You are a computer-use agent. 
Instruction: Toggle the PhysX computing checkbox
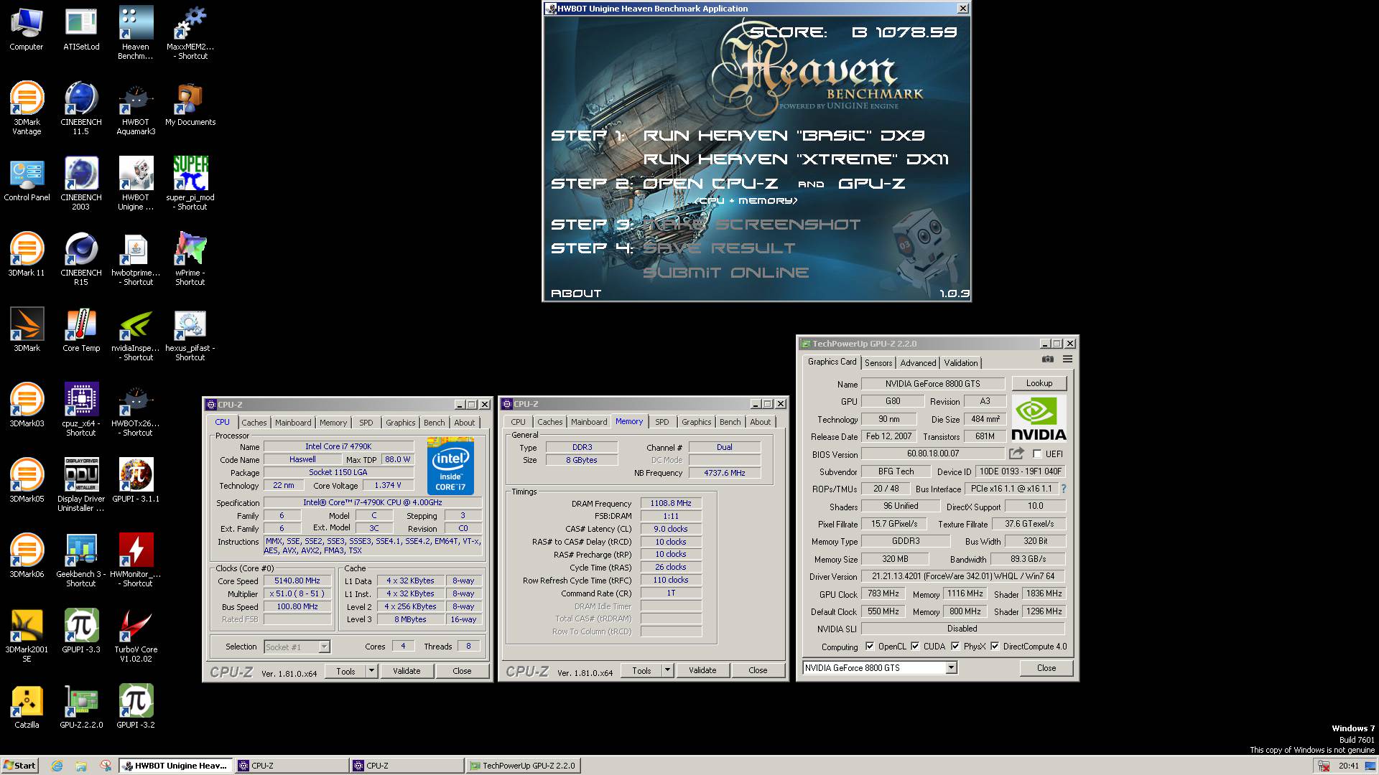[x=955, y=647]
